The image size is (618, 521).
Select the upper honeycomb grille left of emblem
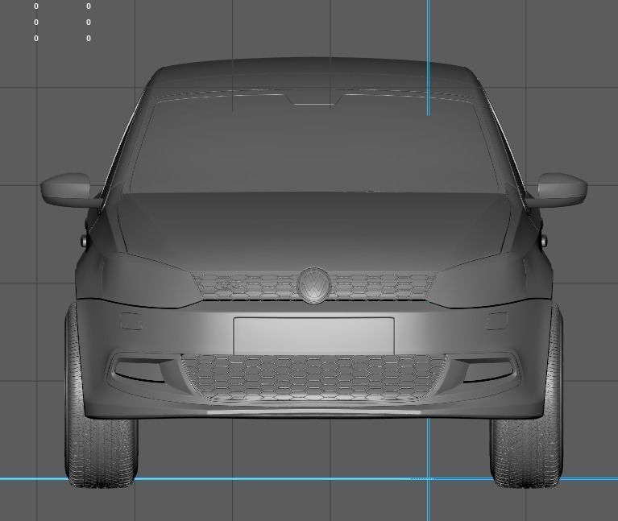(x=245, y=286)
